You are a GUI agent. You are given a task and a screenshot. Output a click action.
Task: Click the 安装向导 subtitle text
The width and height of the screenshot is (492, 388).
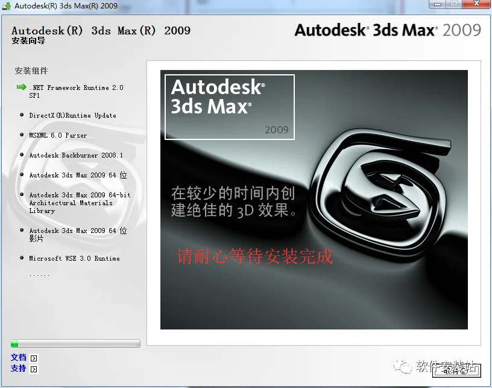click(x=28, y=40)
